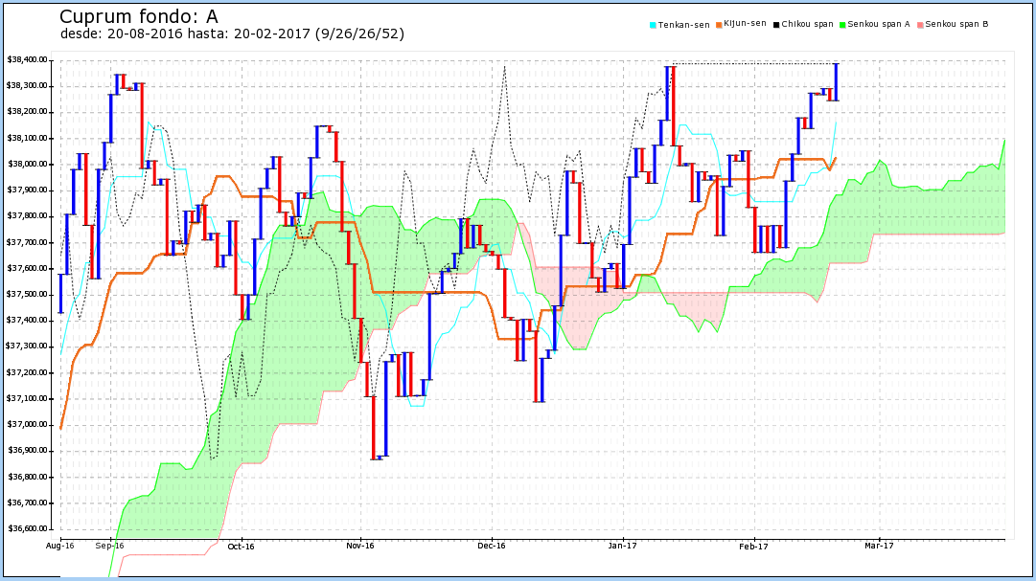Select the "Kijun-sen" legend label
The height and width of the screenshot is (581, 1036).
coord(746,24)
